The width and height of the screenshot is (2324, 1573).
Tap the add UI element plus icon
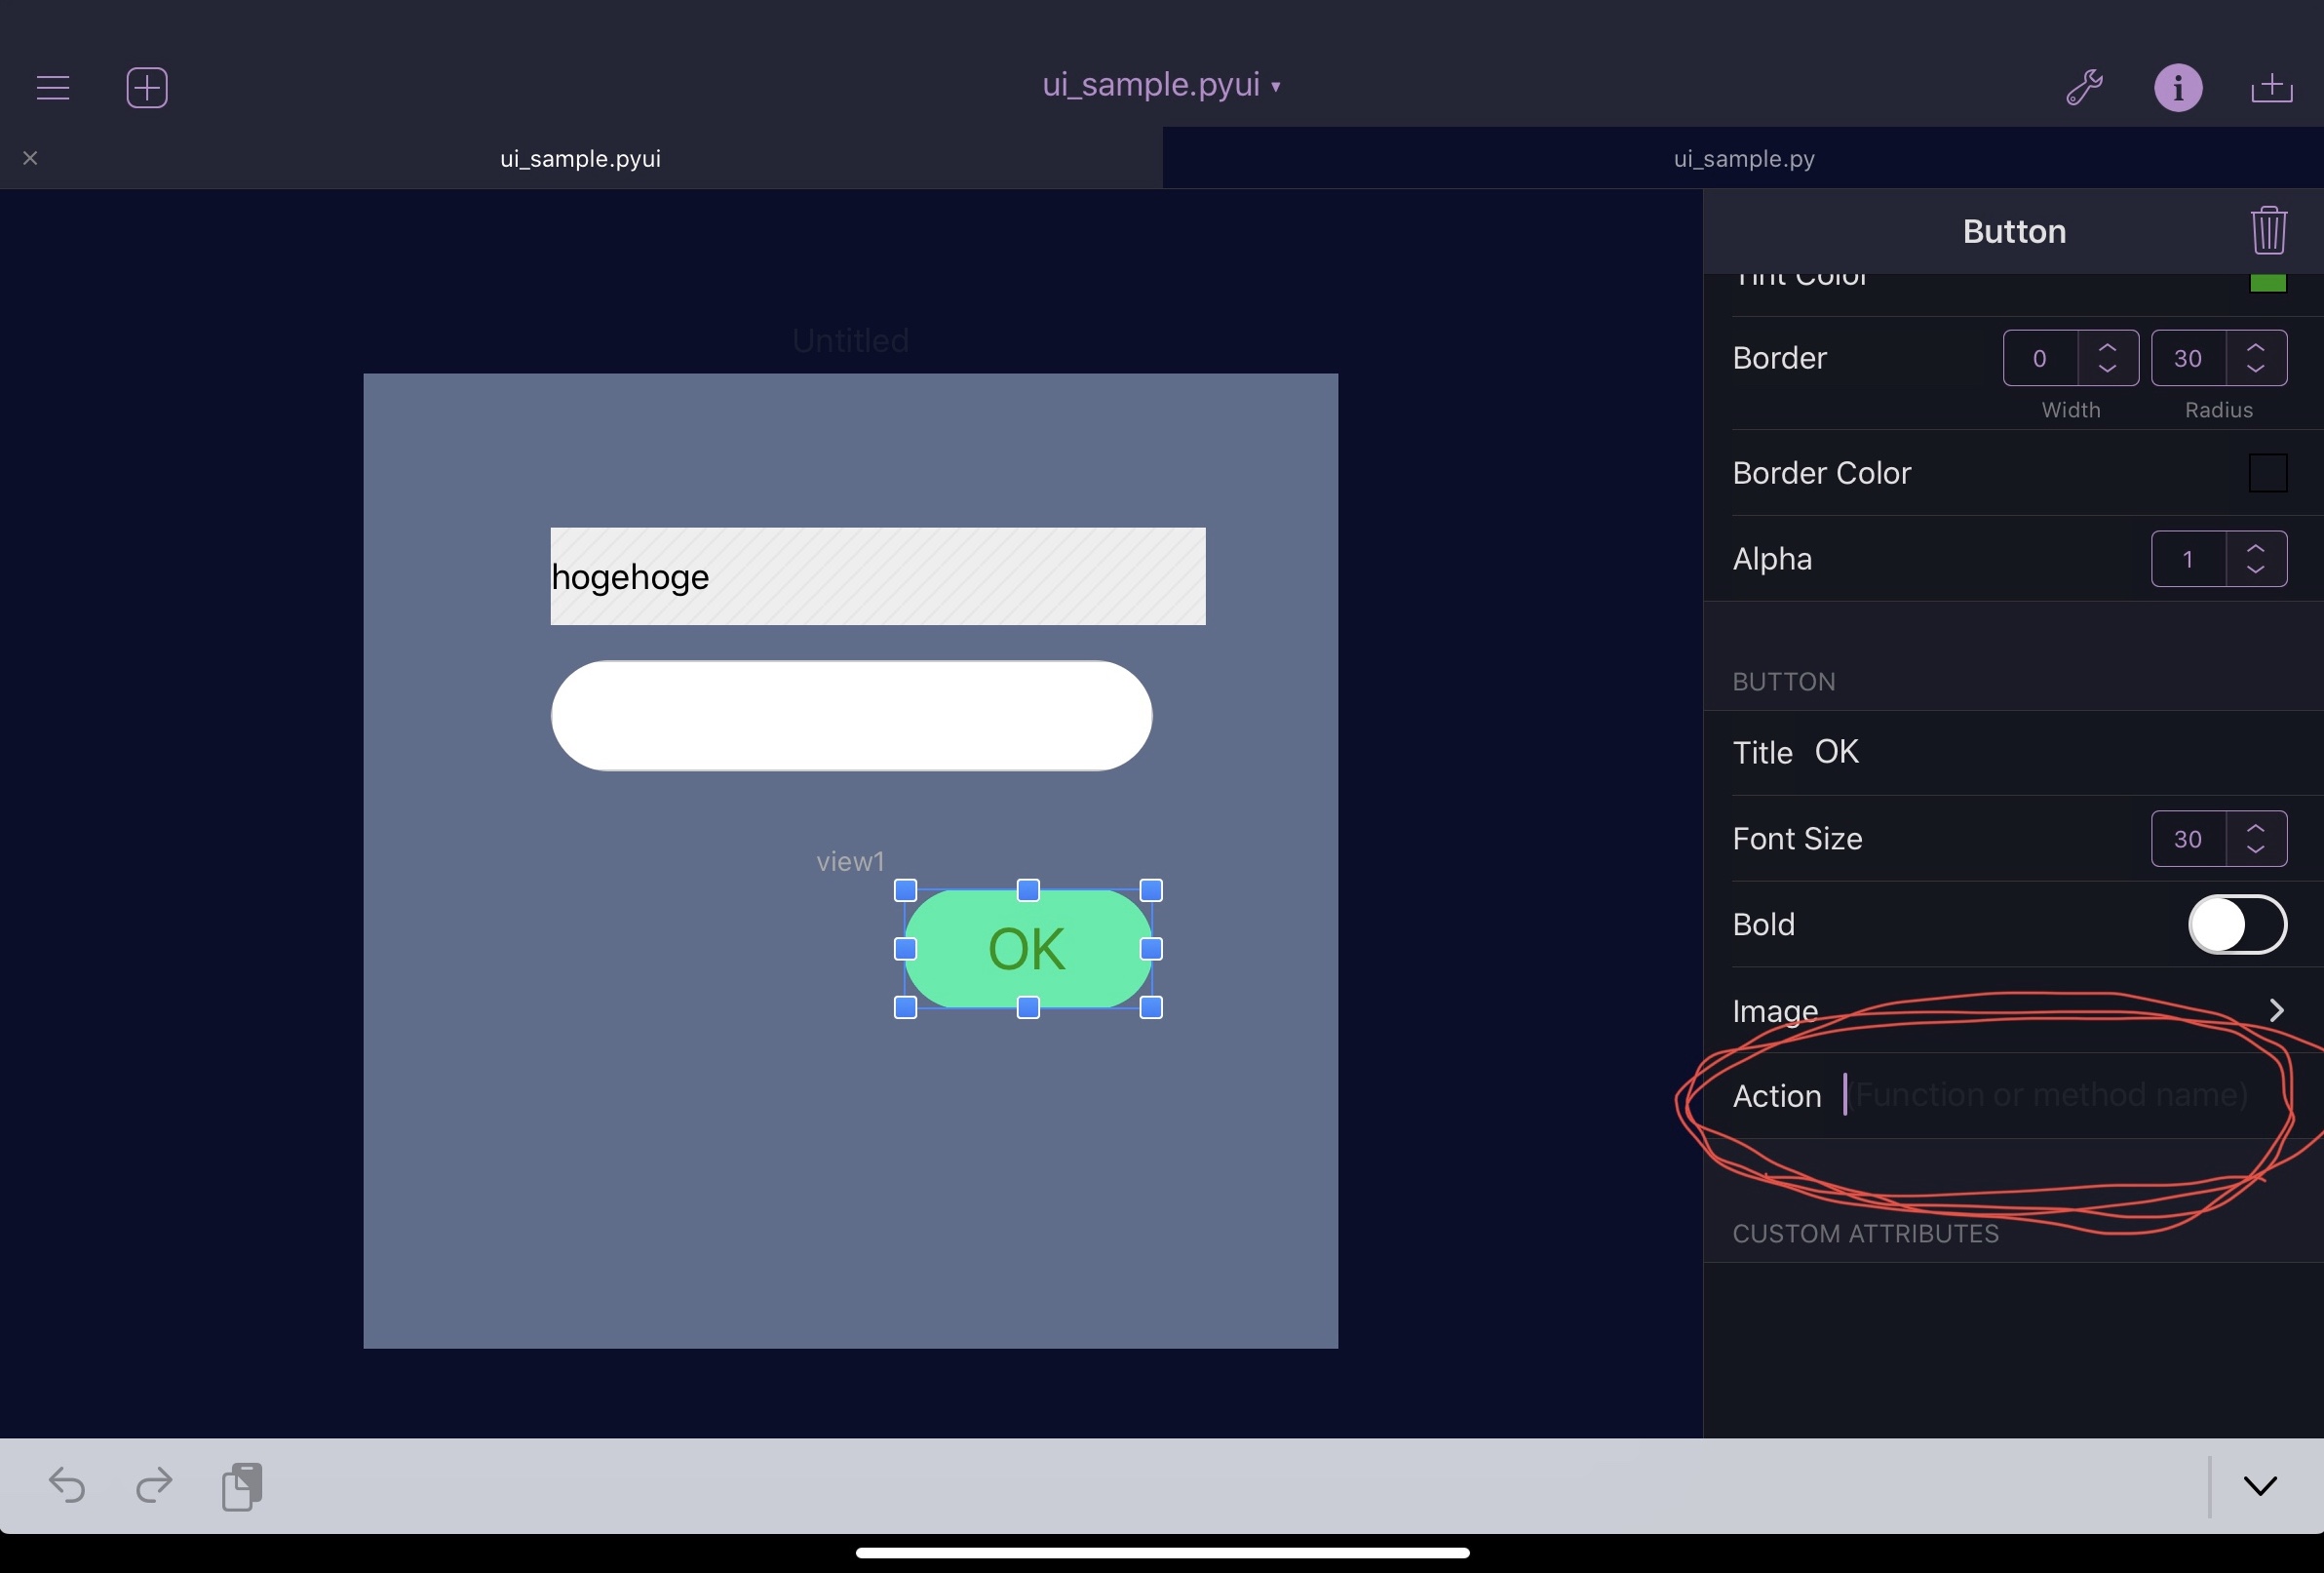point(147,88)
